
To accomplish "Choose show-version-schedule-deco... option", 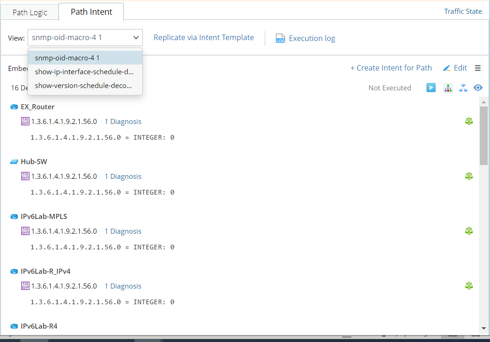I will tap(85, 85).
